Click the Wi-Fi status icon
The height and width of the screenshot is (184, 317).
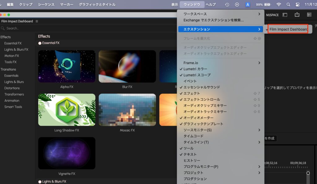[x=279, y=5]
